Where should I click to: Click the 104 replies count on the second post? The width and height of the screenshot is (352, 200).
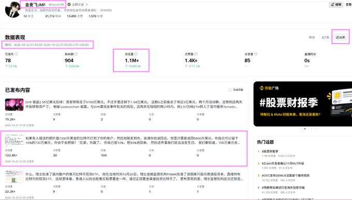click(x=104, y=156)
